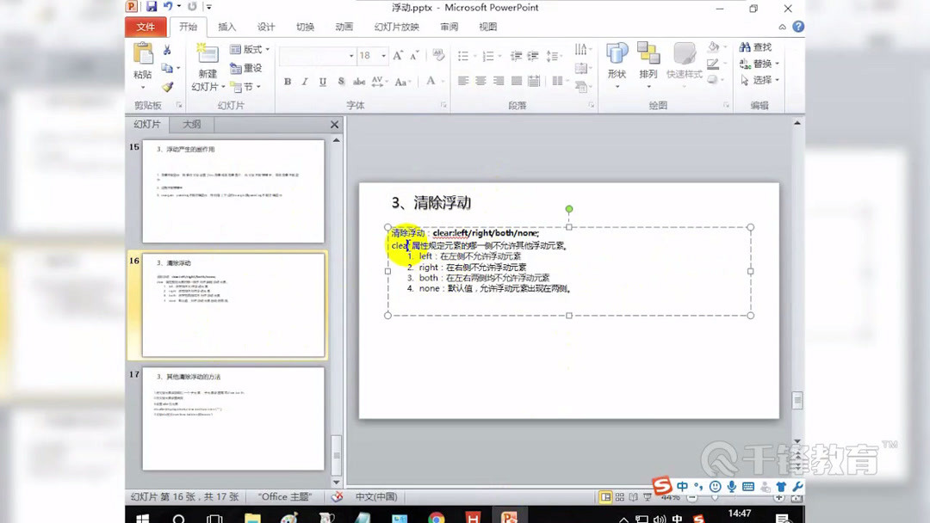Open Sogou input settings via wrench icon

(x=797, y=487)
